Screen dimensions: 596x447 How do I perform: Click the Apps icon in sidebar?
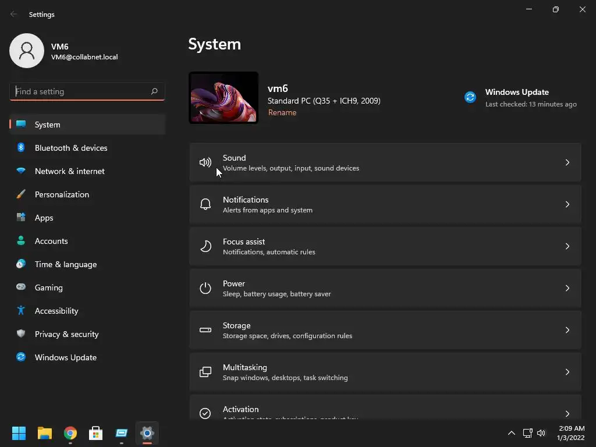(21, 218)
